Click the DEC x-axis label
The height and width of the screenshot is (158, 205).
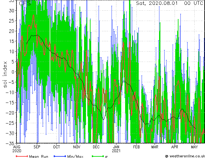pyautogui.click(x=96, y=147)
